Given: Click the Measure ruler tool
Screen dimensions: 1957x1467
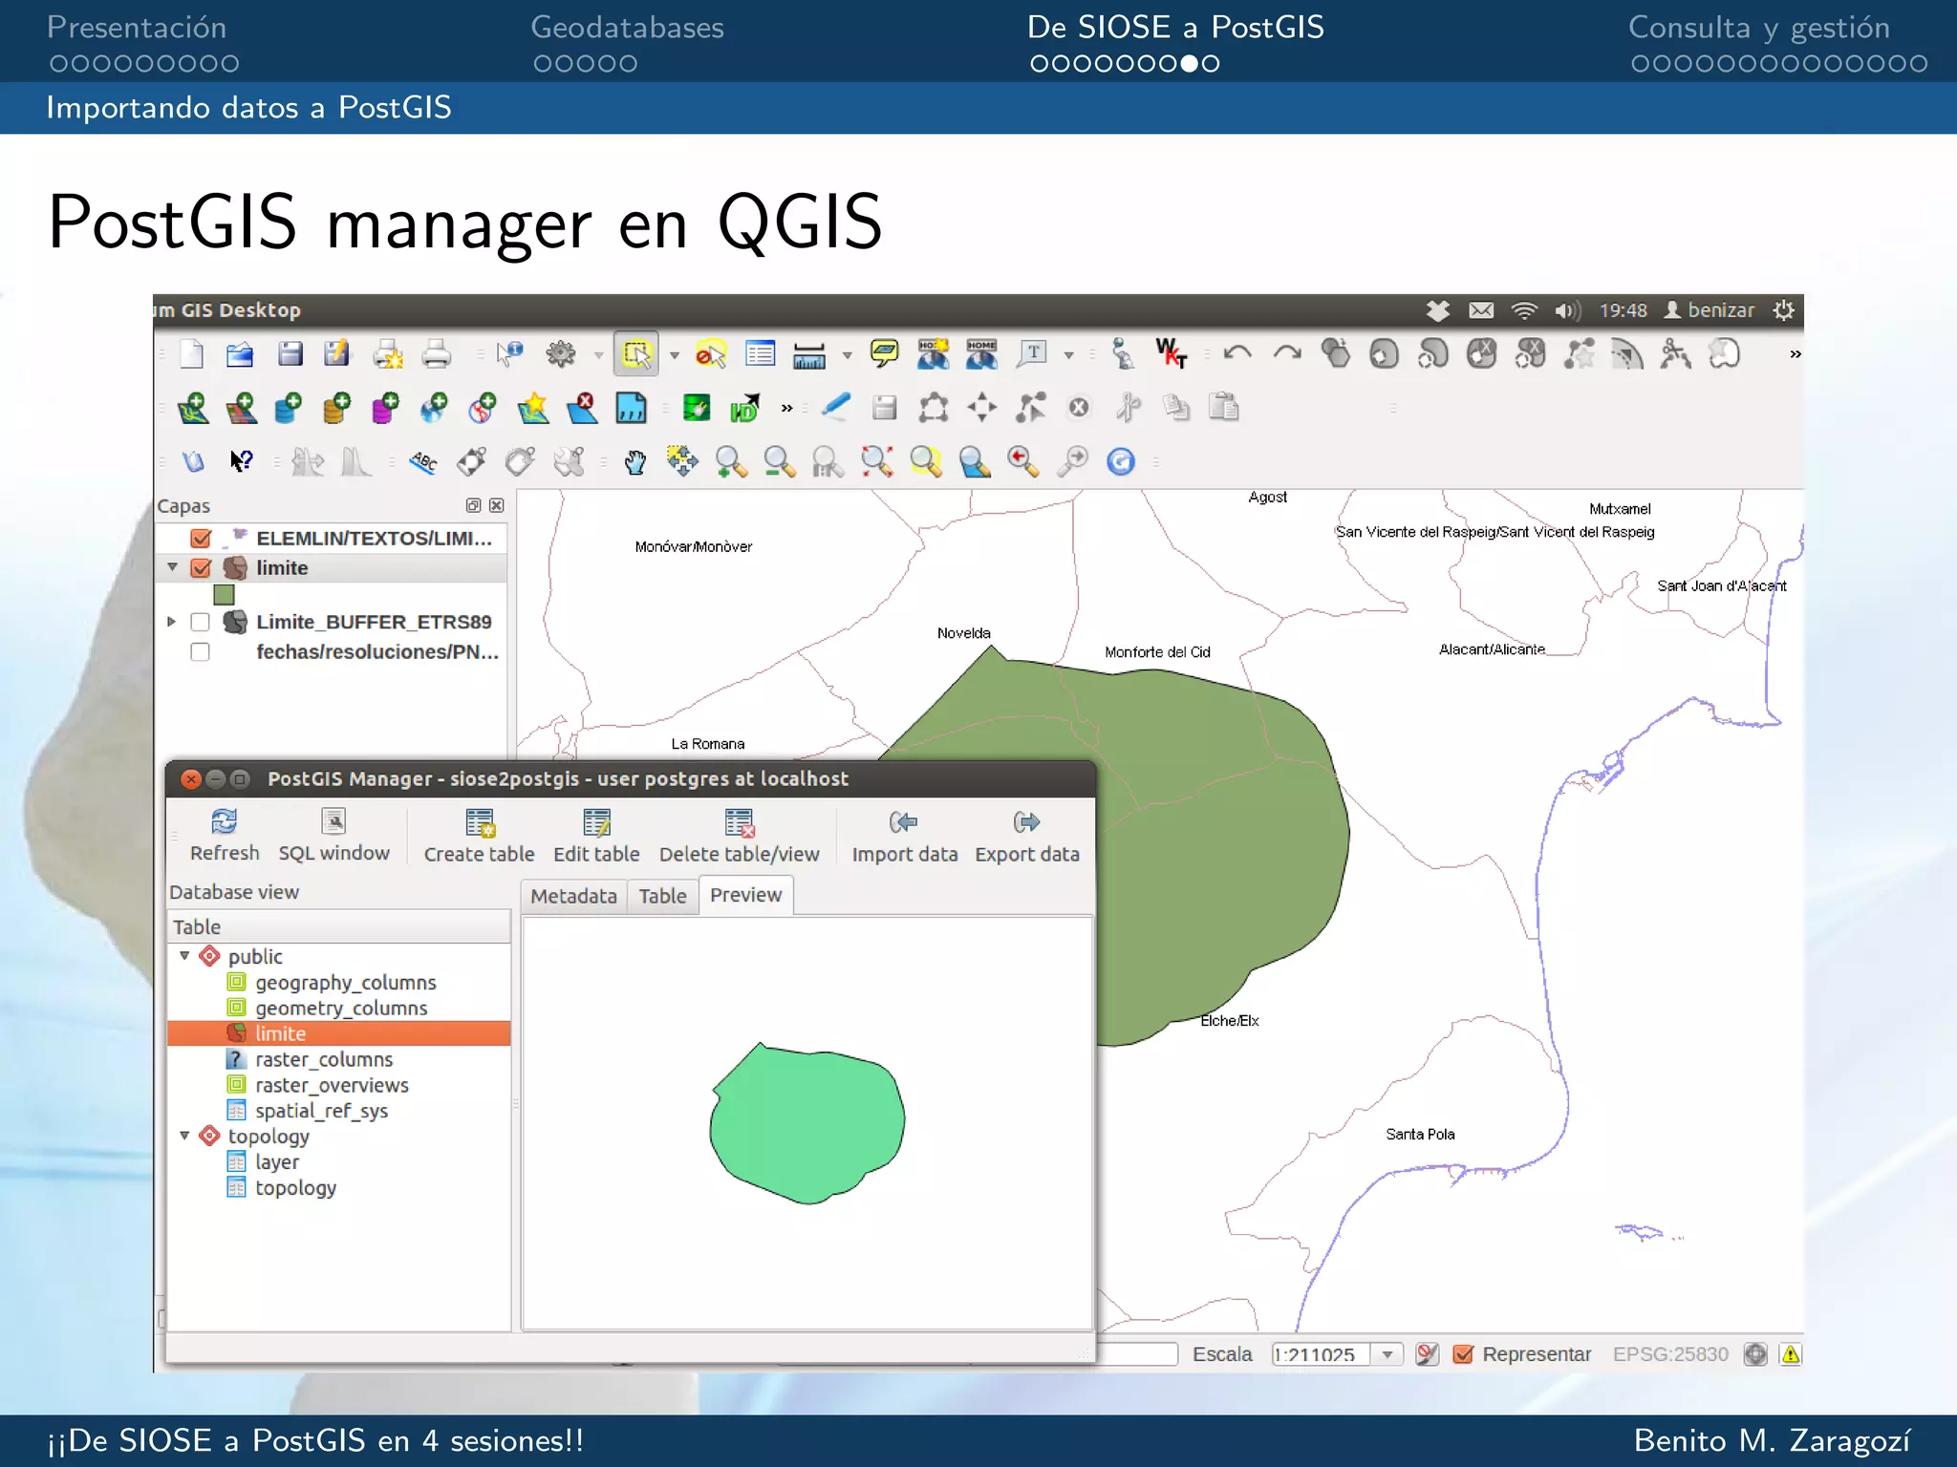Looking at the screenshot, I should [x=808, y=355].
